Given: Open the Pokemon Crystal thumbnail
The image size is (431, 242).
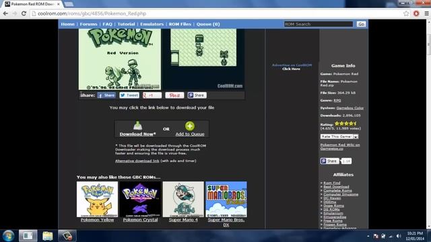Looking at the screenshot, I should [x=140, y=199].
